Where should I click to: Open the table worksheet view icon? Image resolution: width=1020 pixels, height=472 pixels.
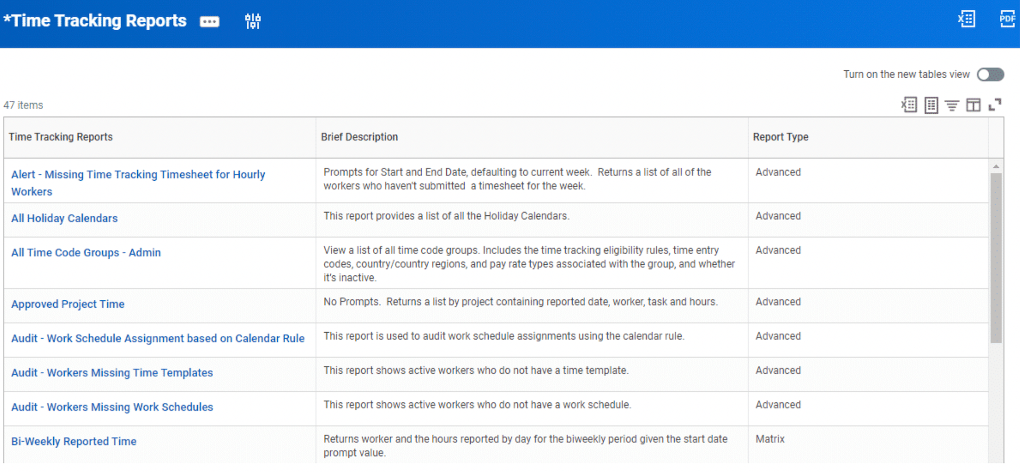(931, 105)
